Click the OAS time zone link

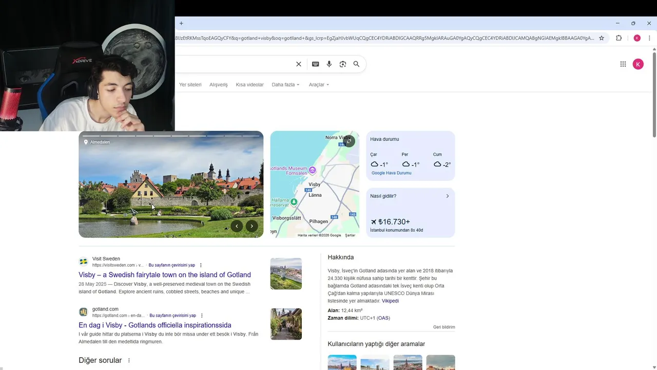(x=383, y=318)
